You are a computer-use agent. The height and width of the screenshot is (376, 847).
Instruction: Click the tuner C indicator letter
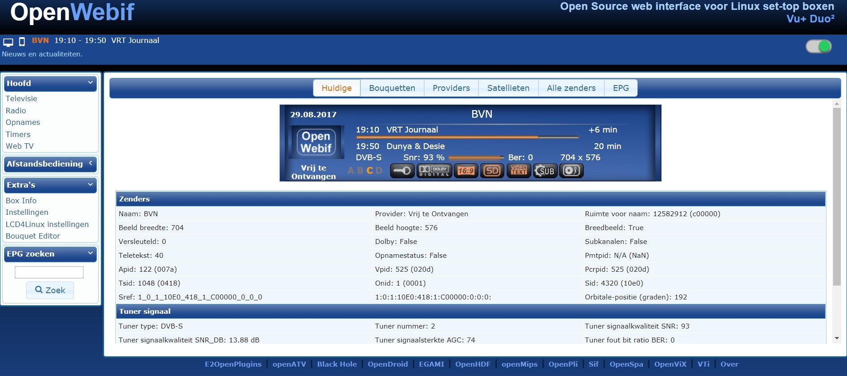point(370,171)
